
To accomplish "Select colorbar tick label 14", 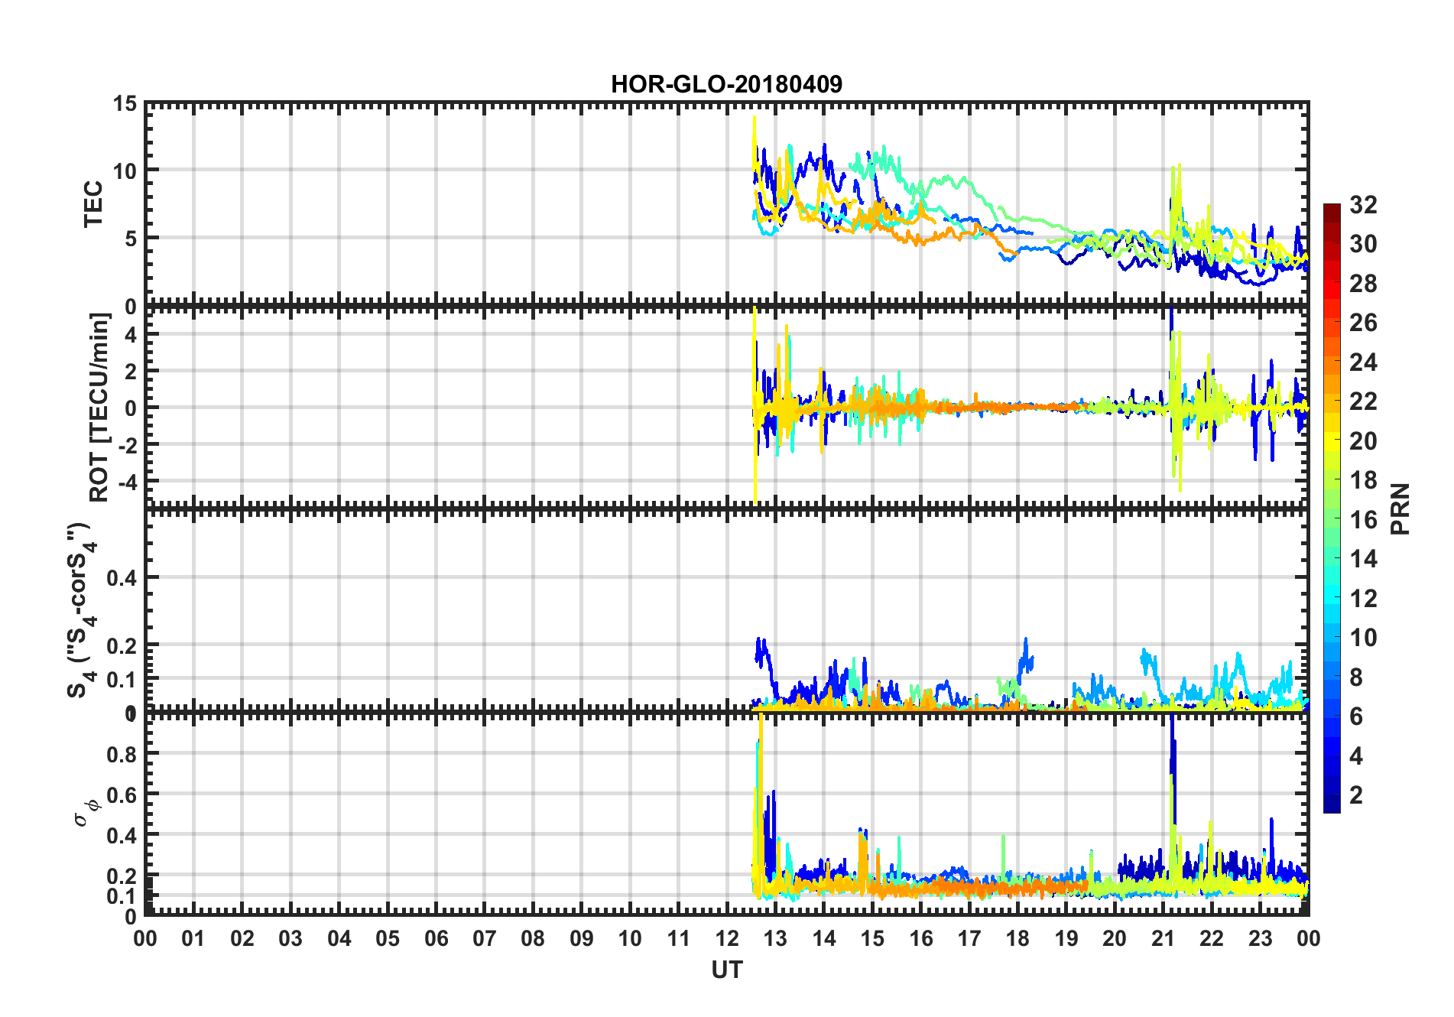I will (1364, 559).
